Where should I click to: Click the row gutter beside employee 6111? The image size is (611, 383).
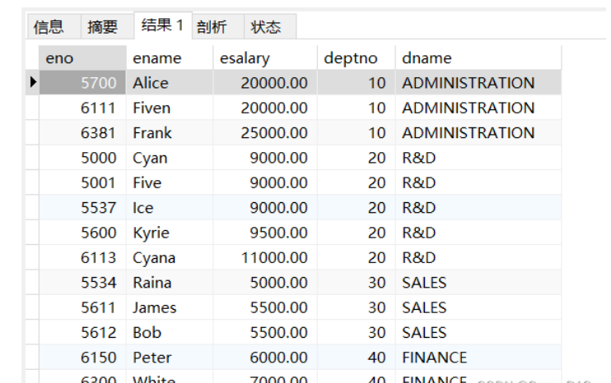tap(32, 108)
